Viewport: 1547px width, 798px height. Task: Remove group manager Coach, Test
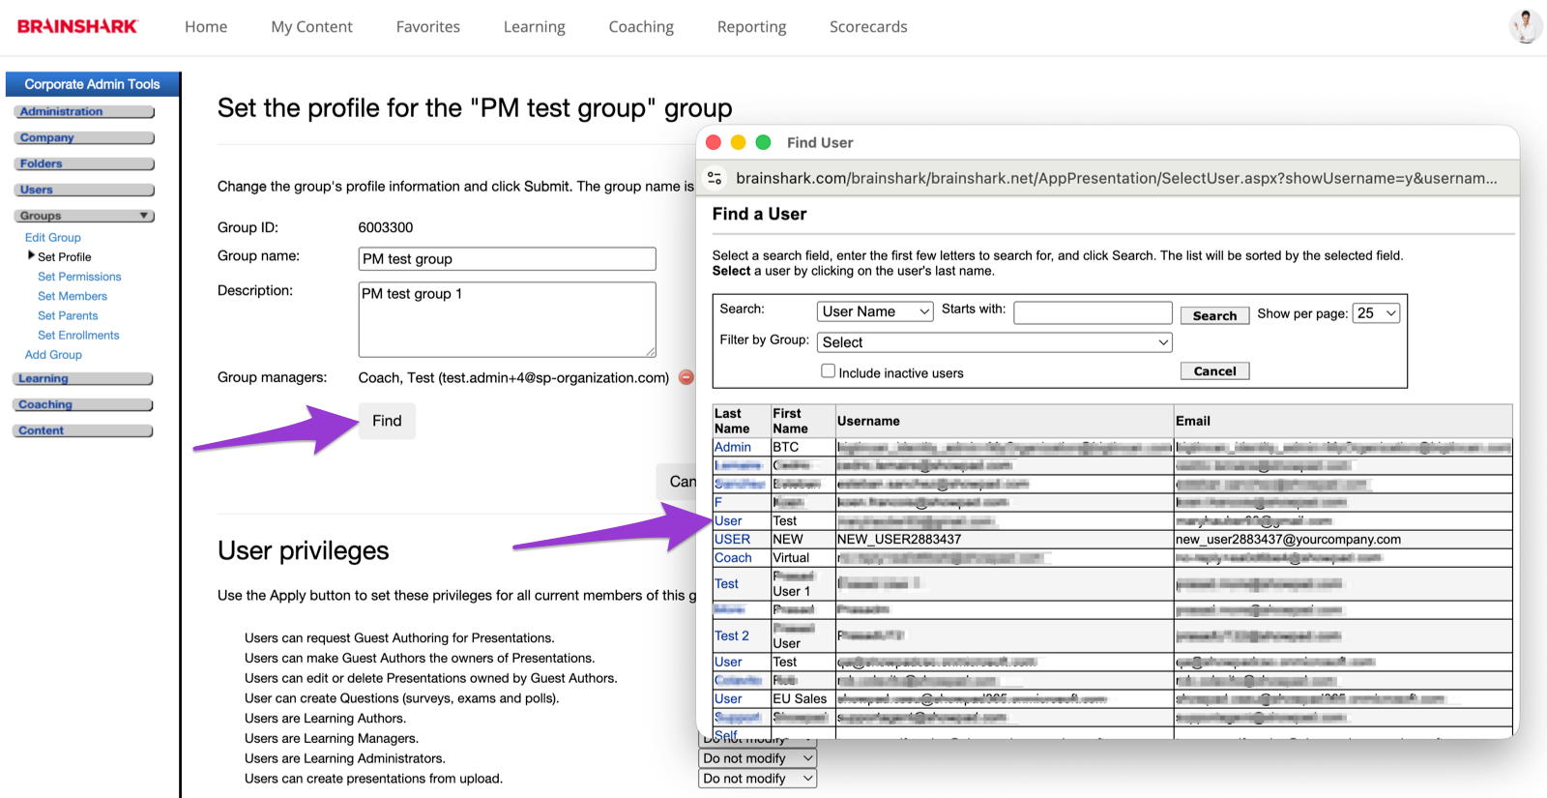coord(686,377)
